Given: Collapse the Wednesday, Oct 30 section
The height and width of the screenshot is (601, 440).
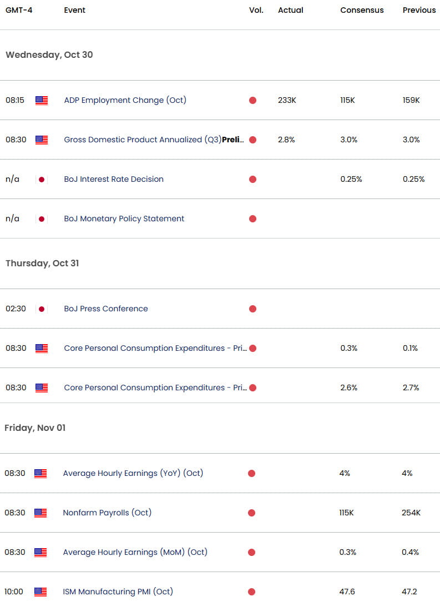Looking at the screenshot, I should coord(49,55).
